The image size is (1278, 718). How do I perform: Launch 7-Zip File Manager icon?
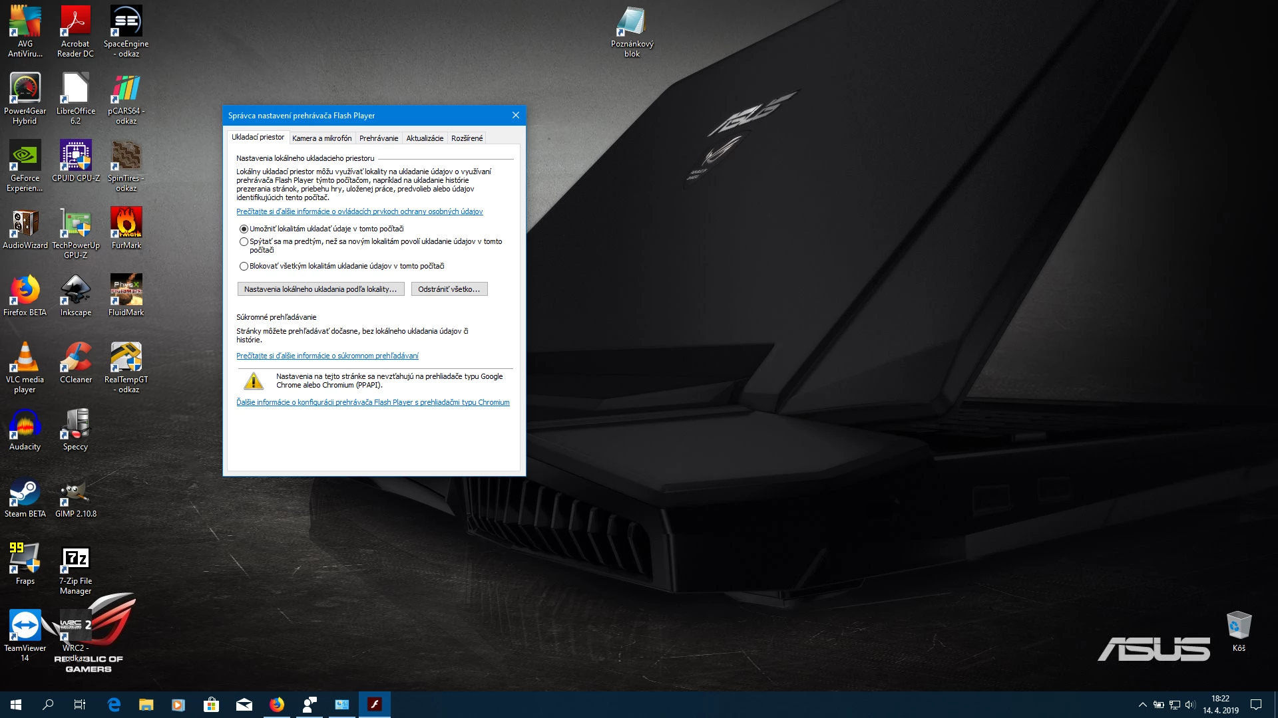[x=75, y=560]
